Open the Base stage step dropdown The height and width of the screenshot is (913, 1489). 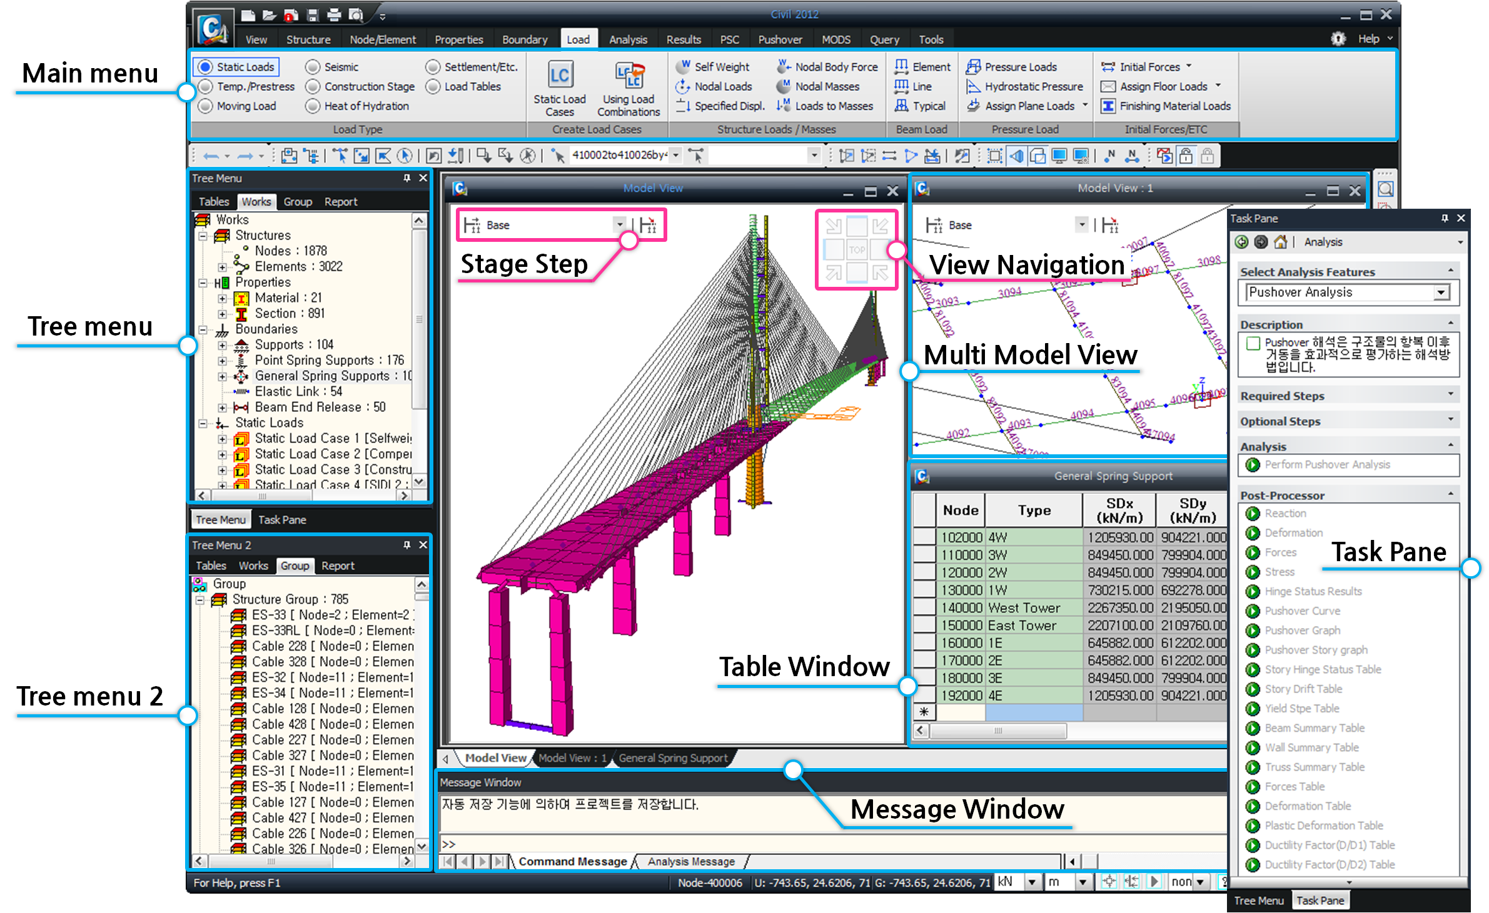tap(619, 224)
